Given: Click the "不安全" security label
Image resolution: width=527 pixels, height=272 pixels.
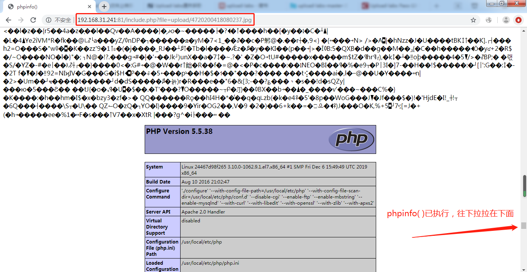Looking at the screenshot, I should (63, 20).
